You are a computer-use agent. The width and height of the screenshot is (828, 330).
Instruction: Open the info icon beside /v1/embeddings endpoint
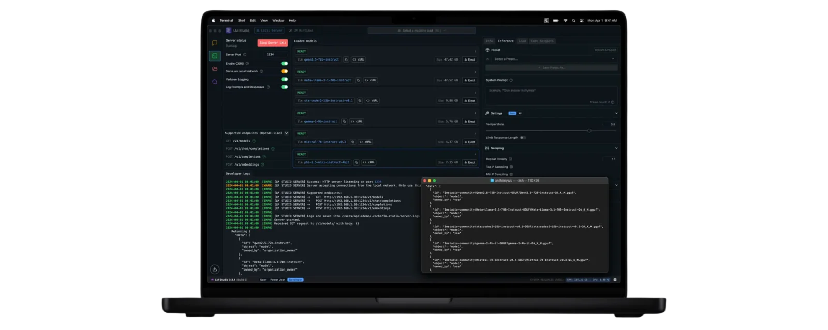coord(262,164)
